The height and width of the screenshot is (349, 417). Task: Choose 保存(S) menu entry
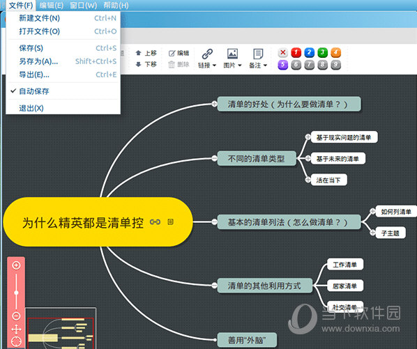(63, 48)
